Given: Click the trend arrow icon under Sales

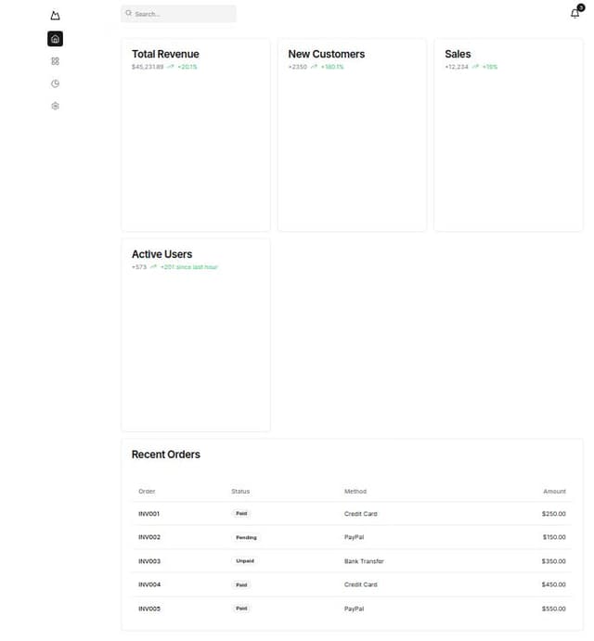Looking at the screenshot, I should pos(475,67).
